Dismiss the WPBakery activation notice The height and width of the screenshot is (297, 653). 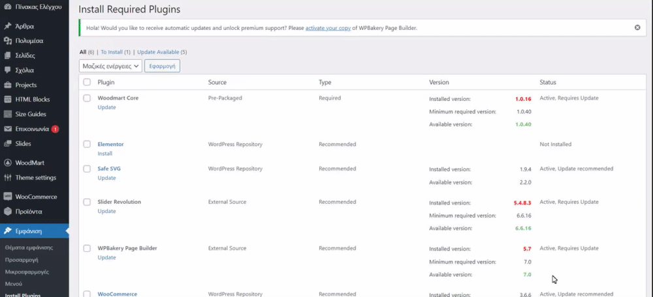[x=637, y=28]
